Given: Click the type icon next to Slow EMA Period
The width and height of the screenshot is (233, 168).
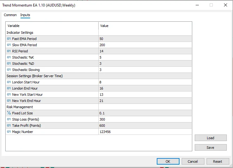Looking at the screenshot, I should [x=9, y=45].
